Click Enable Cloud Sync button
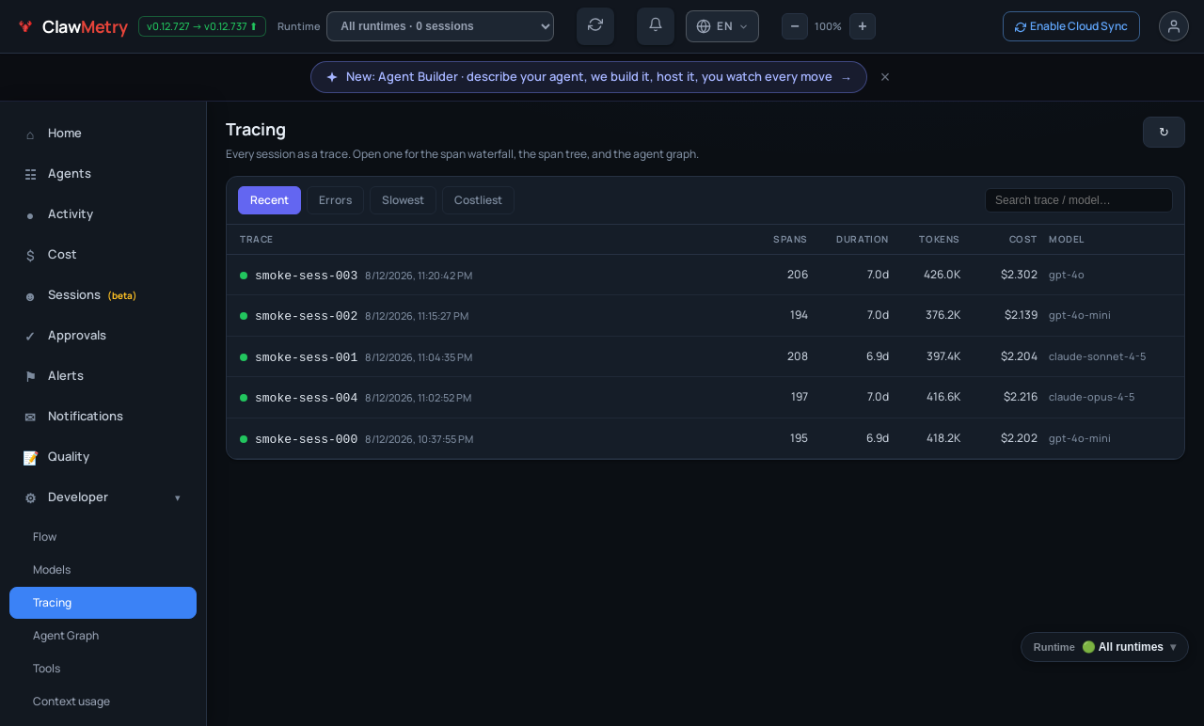This screenshot has width=1204, height=726. click(1071, 26)
